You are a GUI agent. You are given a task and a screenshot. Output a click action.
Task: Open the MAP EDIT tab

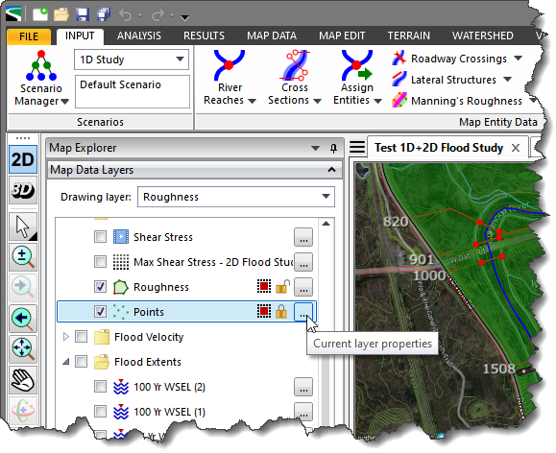342,36
